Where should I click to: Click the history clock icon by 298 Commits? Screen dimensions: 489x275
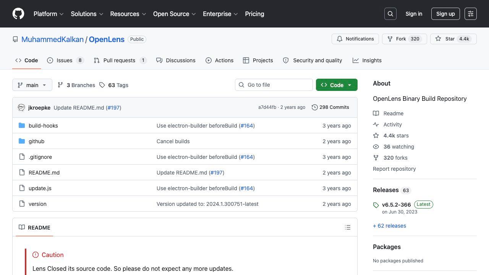click(x=314, y=107)
